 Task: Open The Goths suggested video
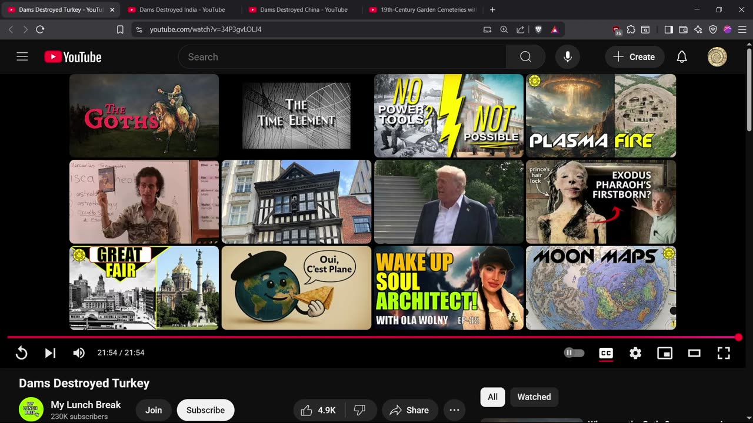144,116
